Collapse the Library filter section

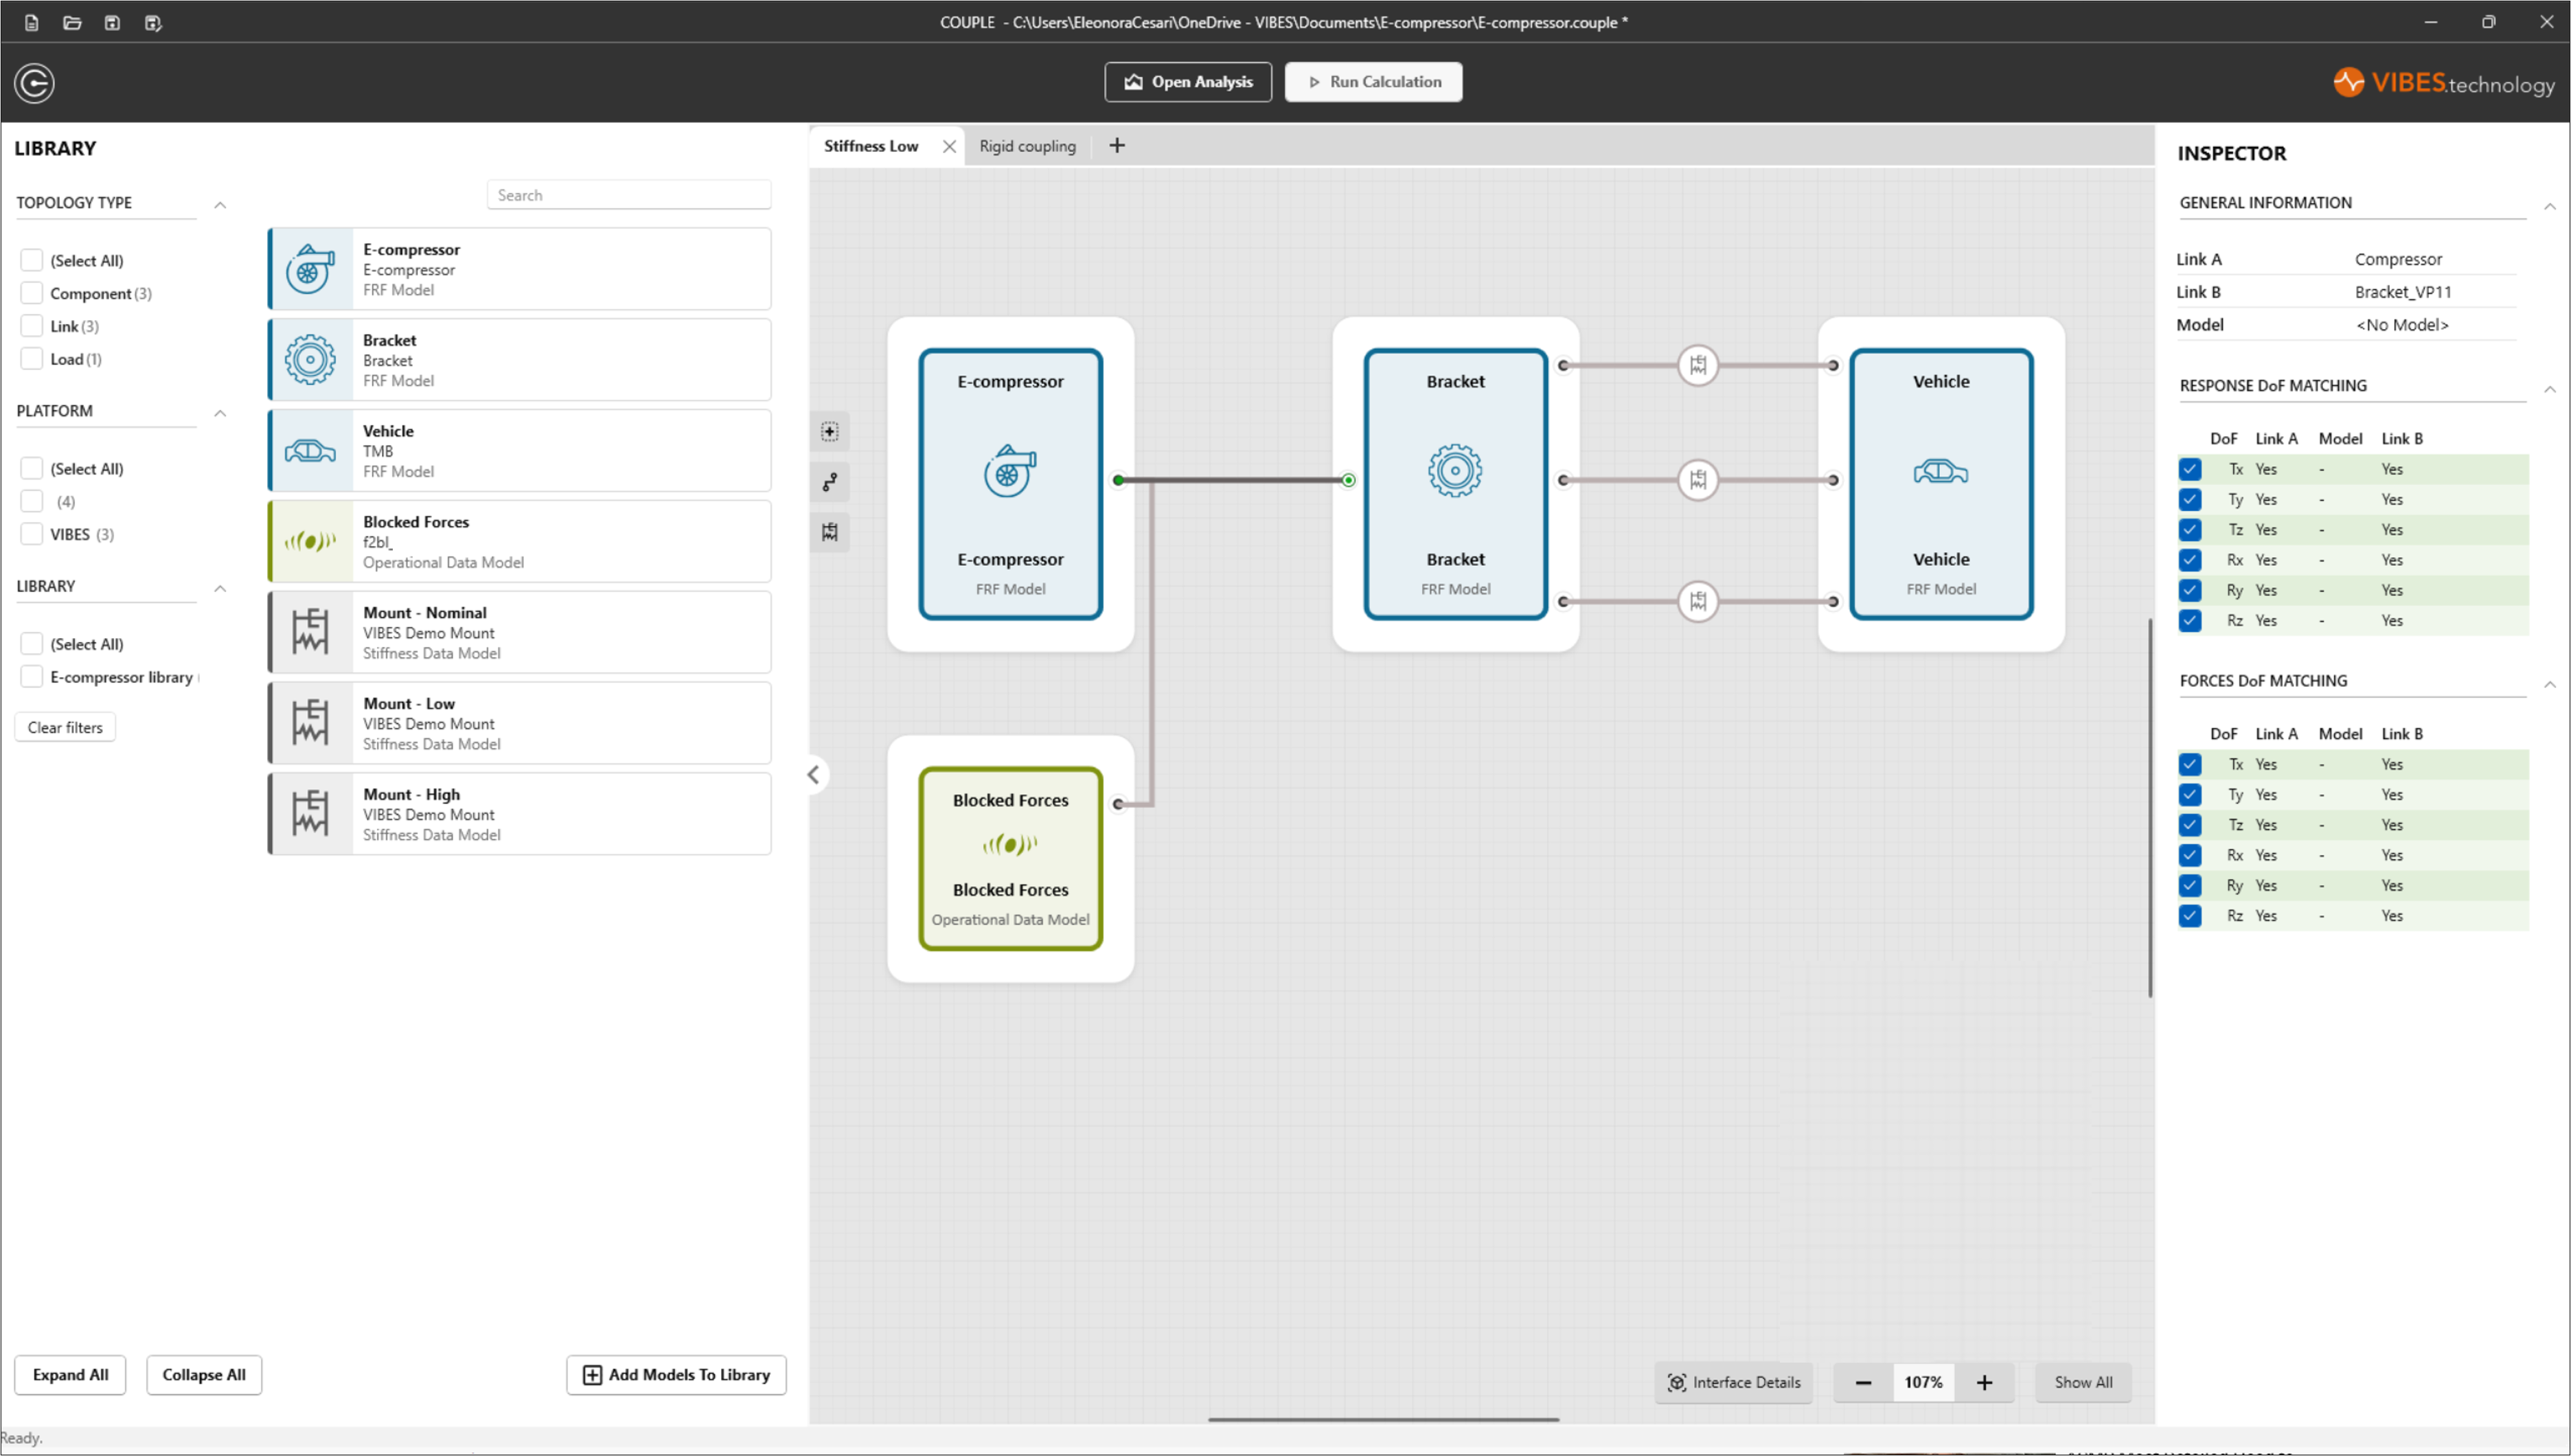(220, 588)
